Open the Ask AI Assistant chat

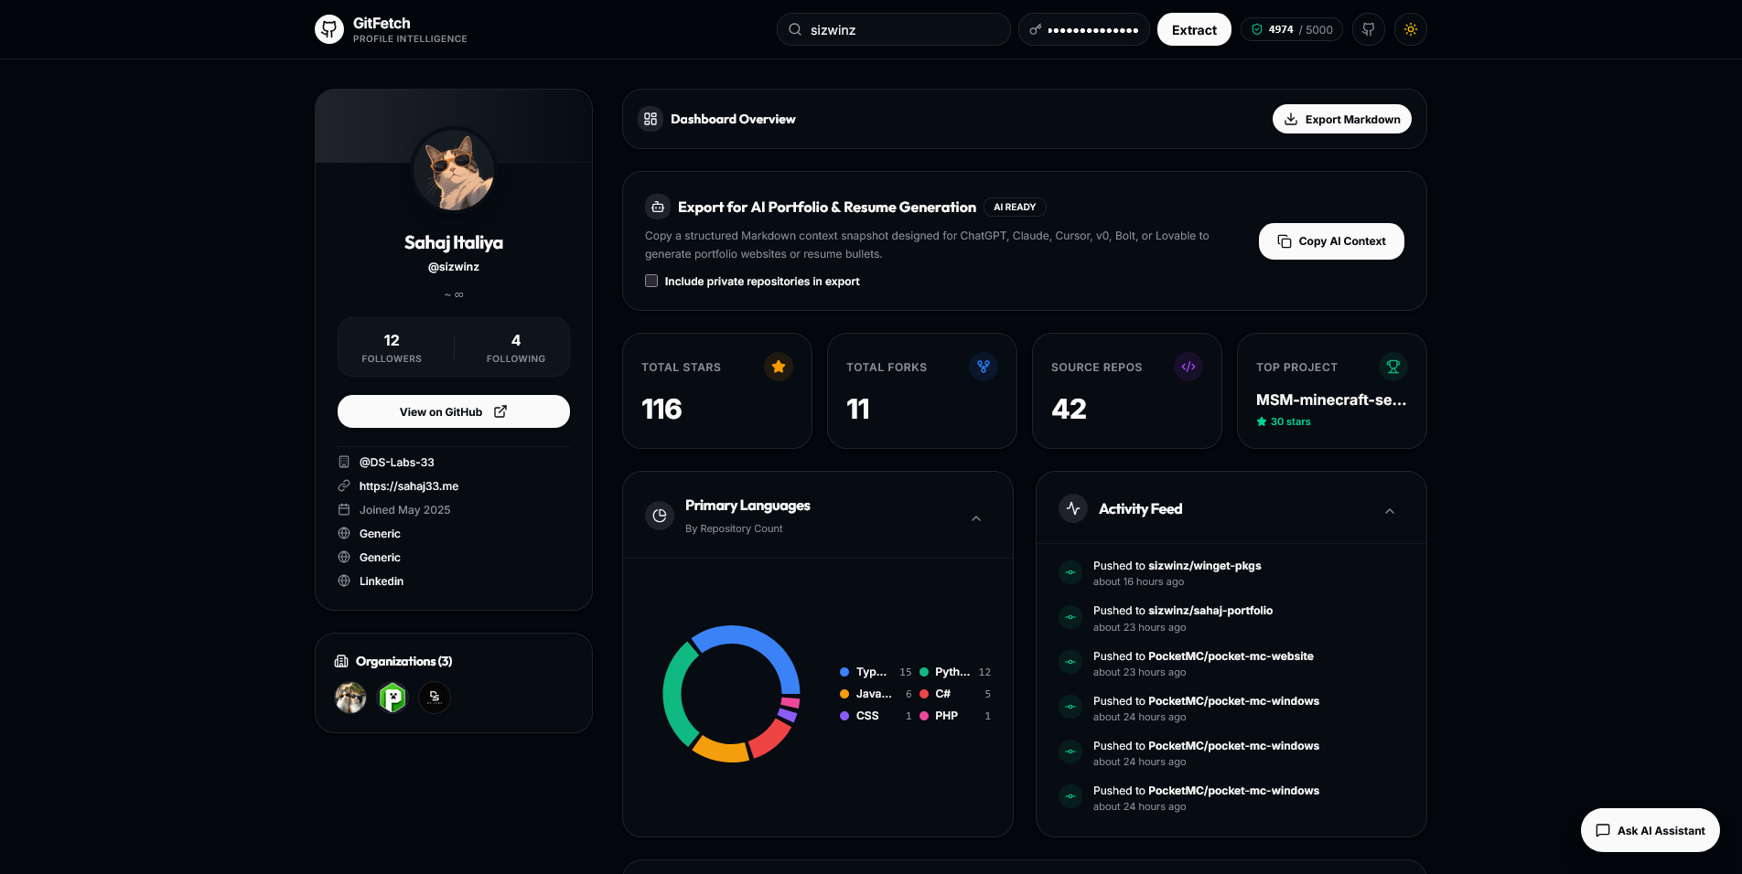click(1651, 830)
